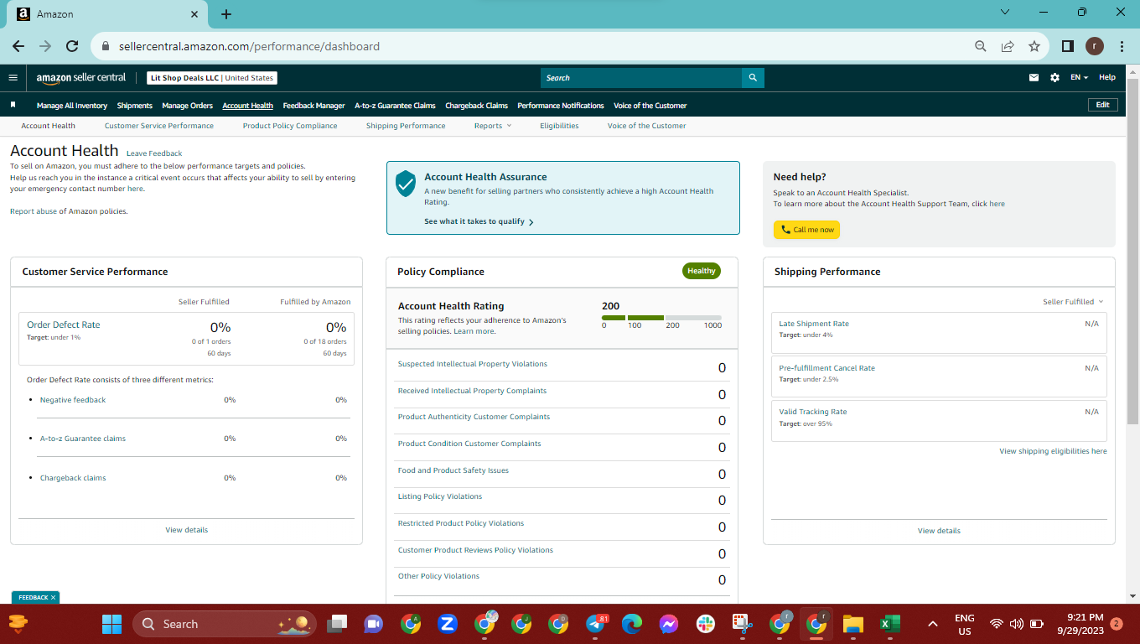This screenshot has width=1140, height=644.
Task: Open the Chrome profile avatar
Action: [1095, 46]
